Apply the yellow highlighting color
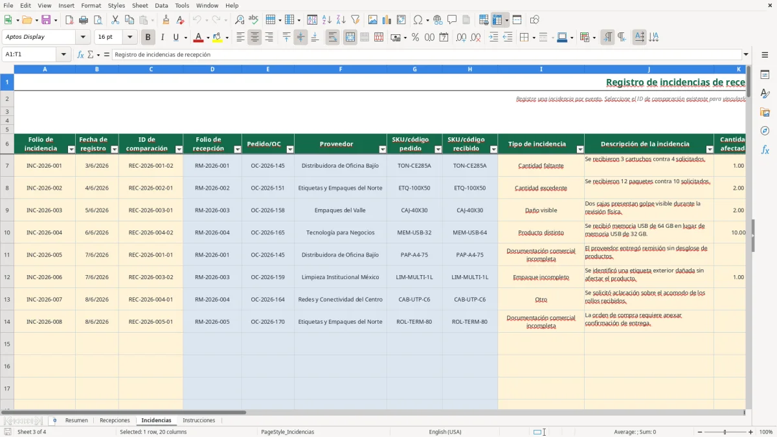The height and width of the screenshot is (437, 777). (218, 38)
